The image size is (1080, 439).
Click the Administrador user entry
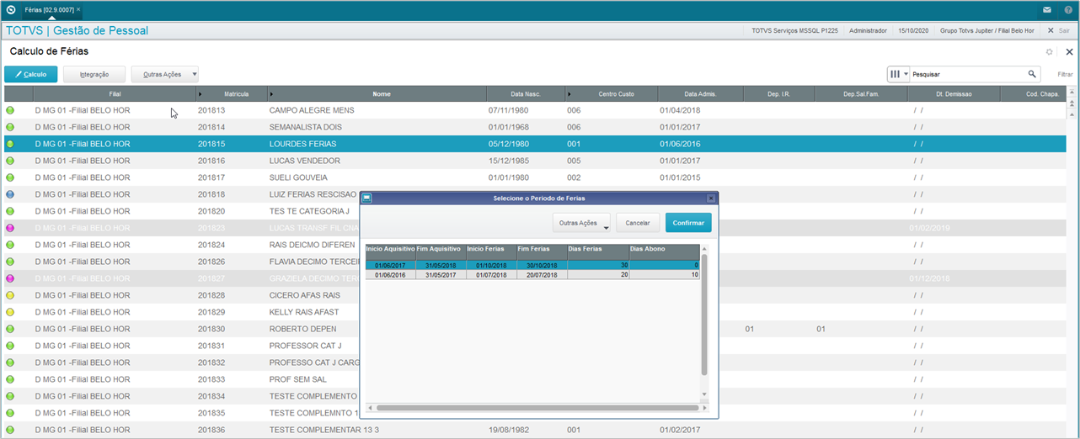[x=868, y=30]
